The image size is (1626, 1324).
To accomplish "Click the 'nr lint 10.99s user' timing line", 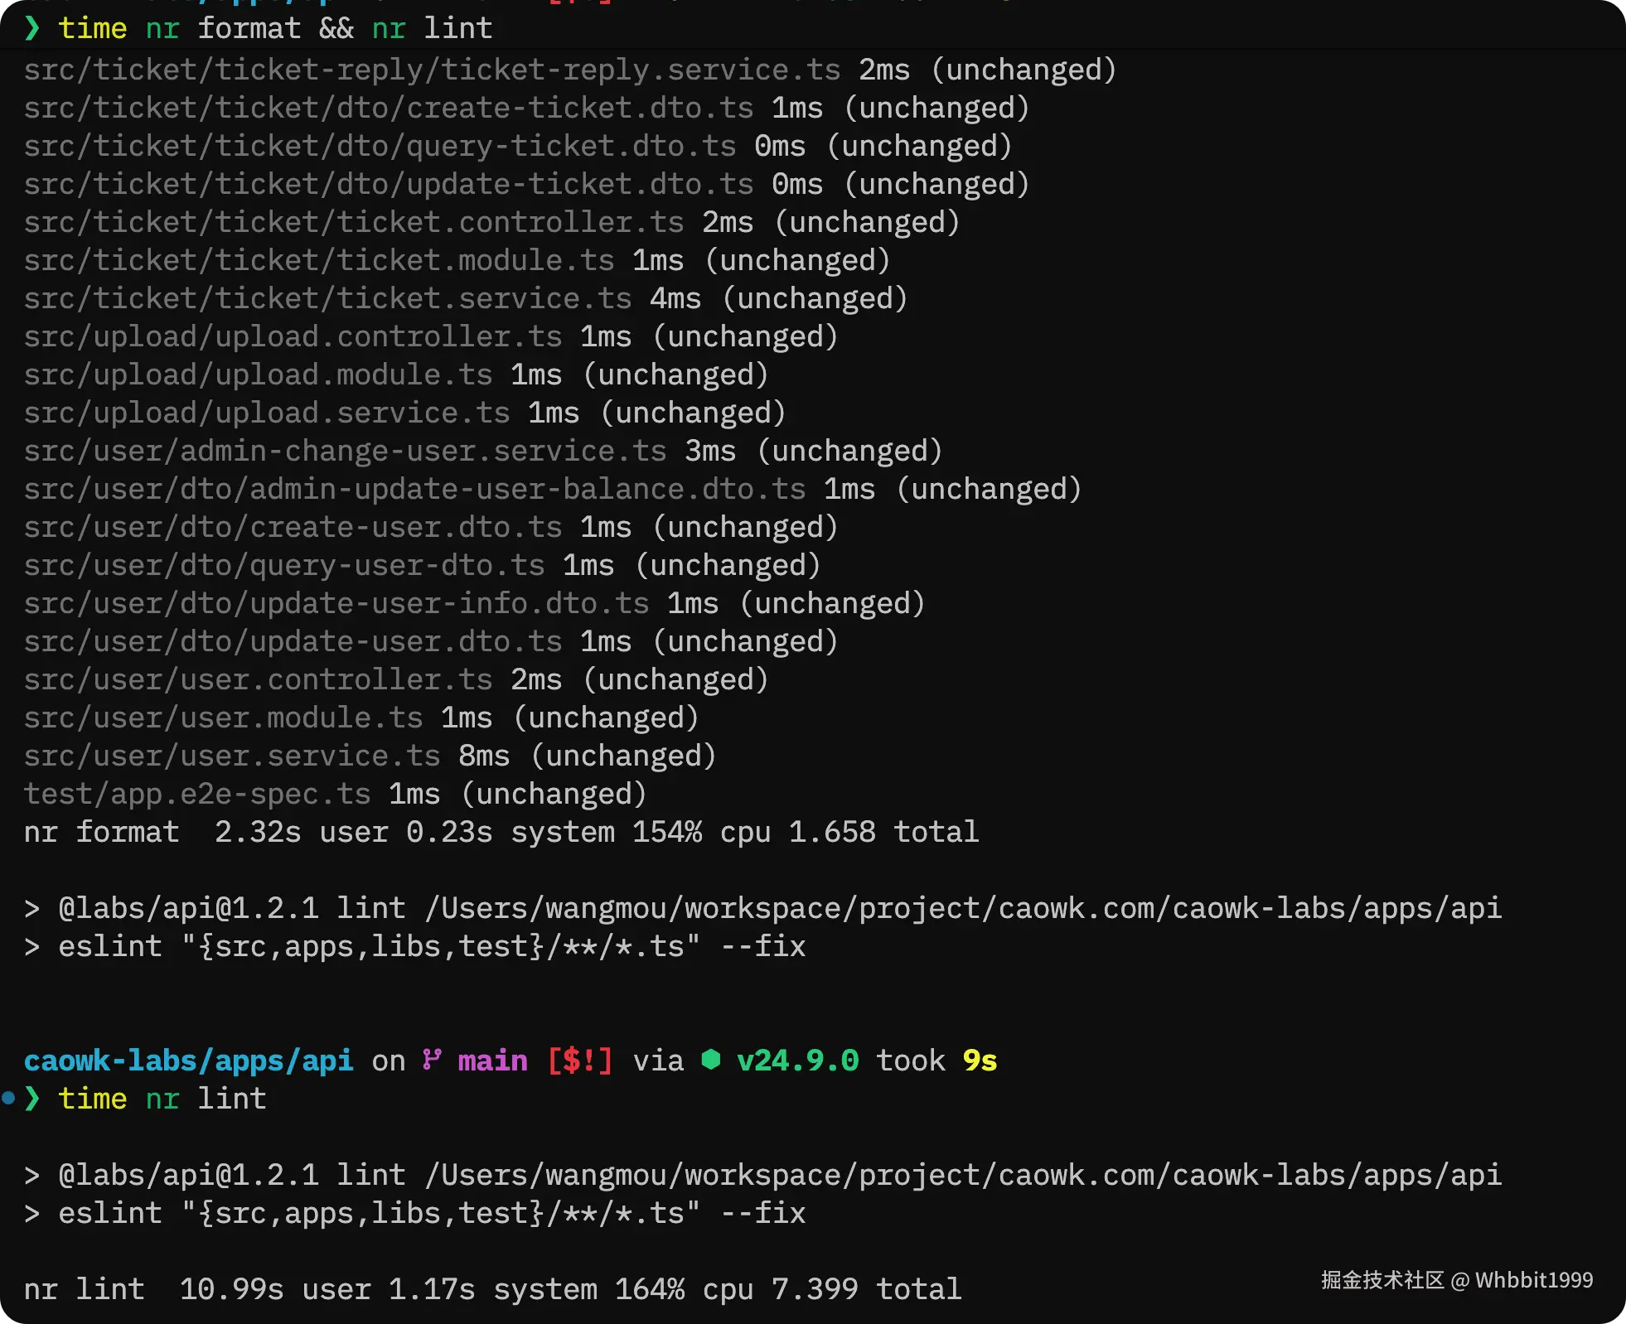I will coord(492,1289).
